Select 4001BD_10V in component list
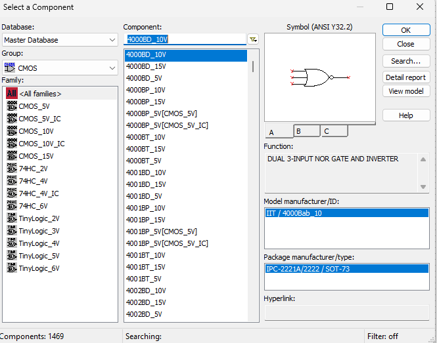This screenshot has height=343, width=437. coord(146,172)
